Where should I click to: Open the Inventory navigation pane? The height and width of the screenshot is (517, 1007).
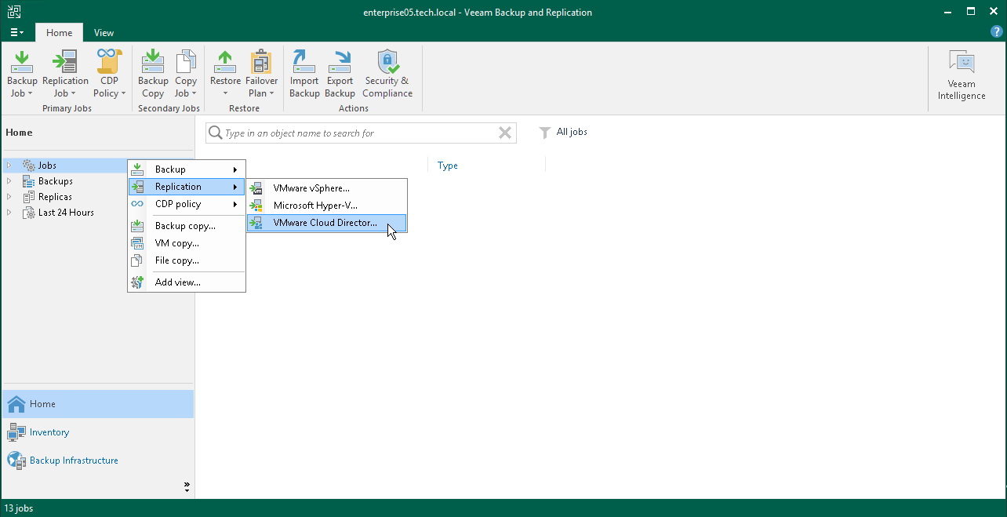pyautogui.click(x=98, y=432)
